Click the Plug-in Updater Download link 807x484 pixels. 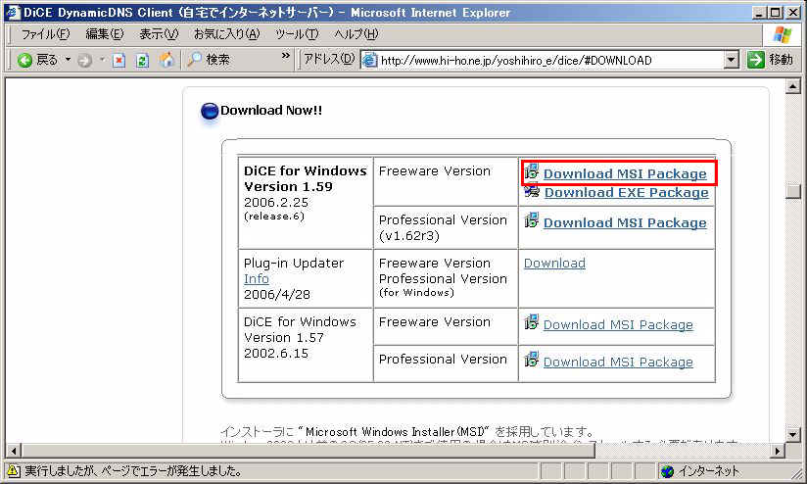point(554,264)
